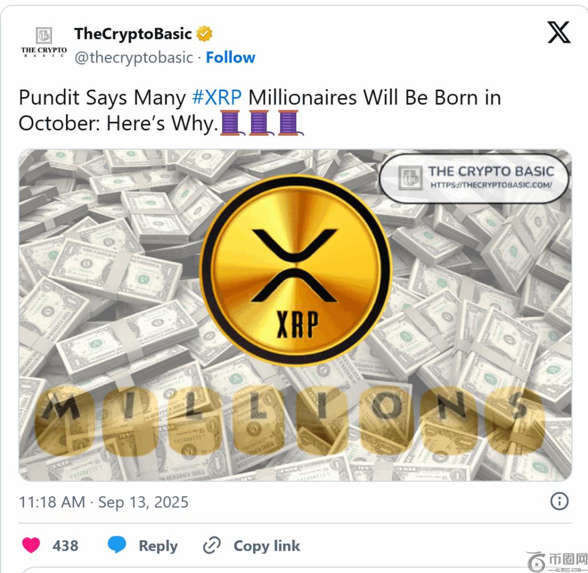The width and height of the screenshot is (588, 573).
Task: Click The Crypto Basic watermark in image
Action: [474, 178]
